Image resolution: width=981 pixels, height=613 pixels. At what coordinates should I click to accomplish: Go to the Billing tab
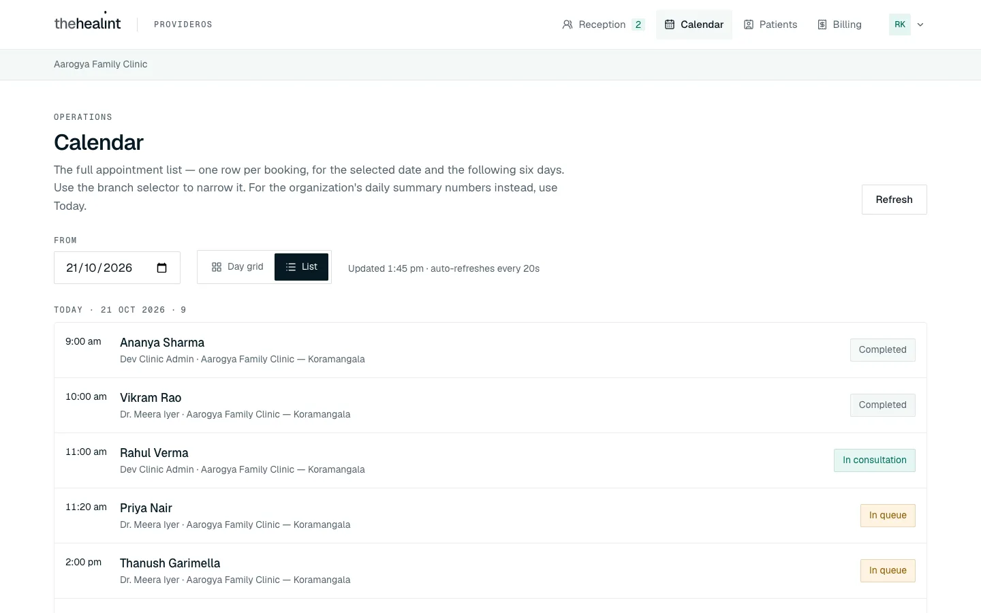[839, 25]
